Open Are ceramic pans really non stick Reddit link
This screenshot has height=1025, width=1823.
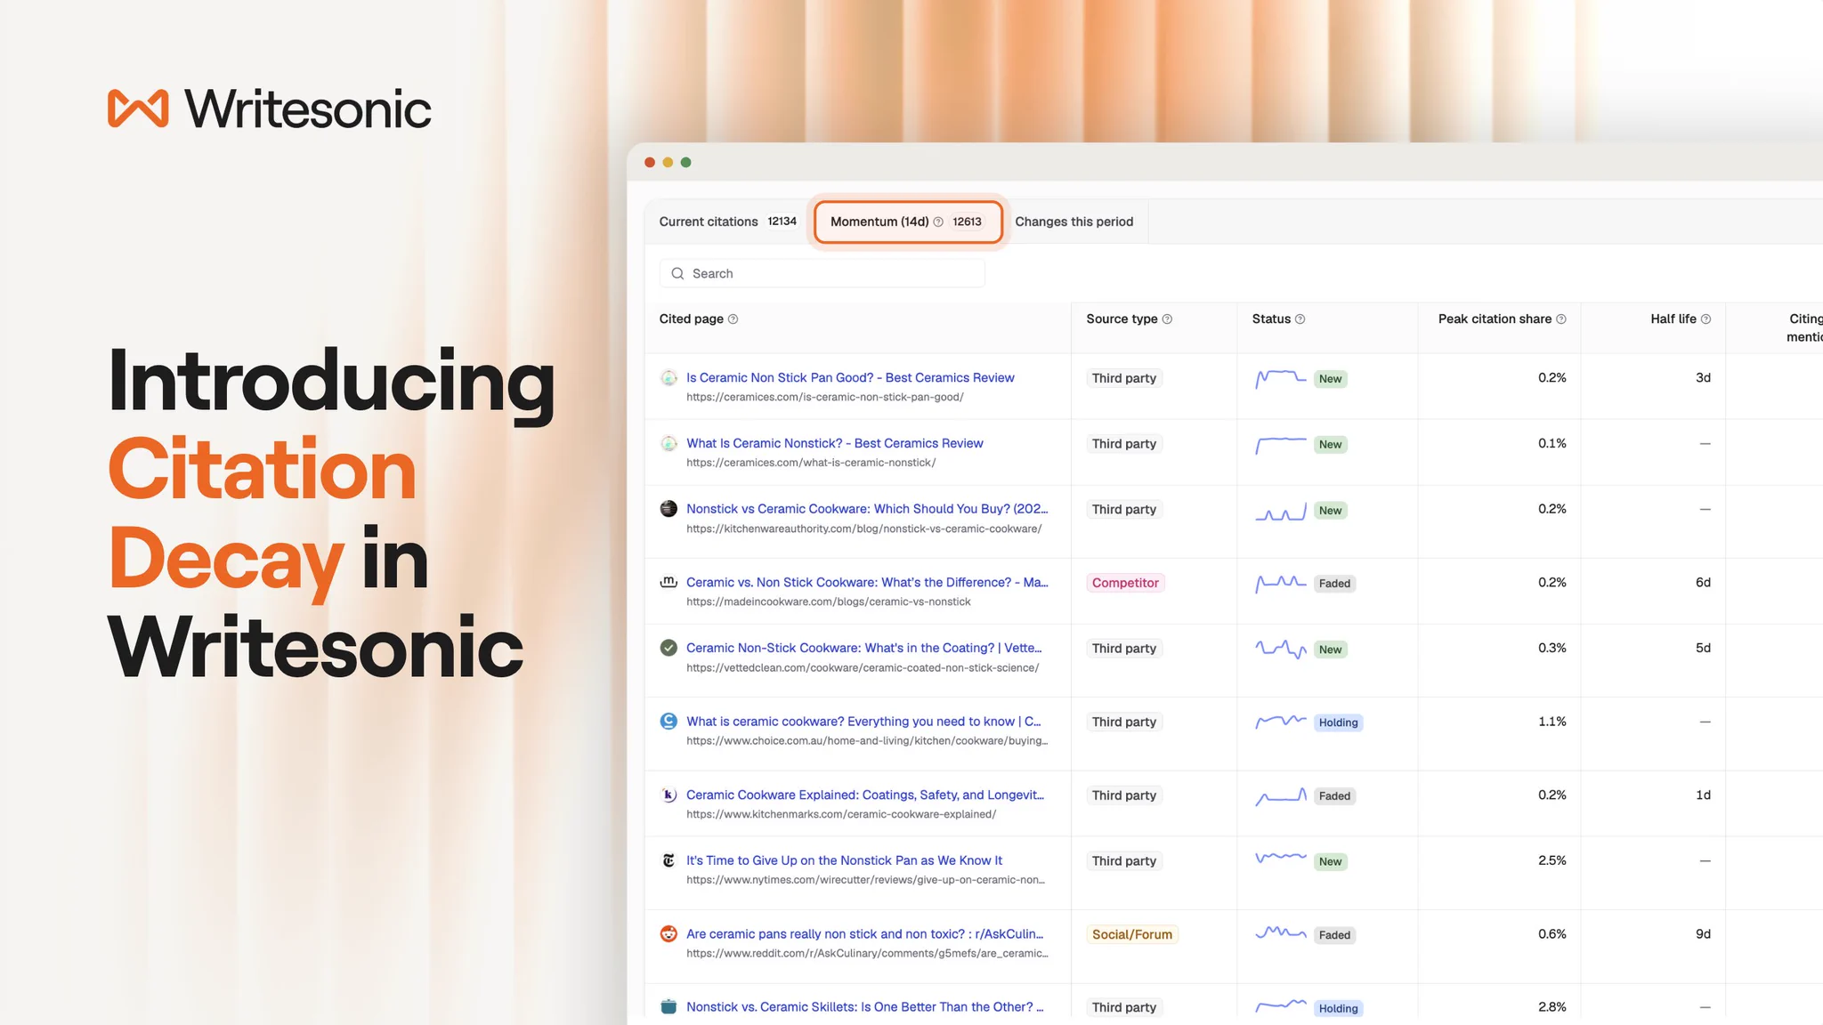click(x=865, y=934)
